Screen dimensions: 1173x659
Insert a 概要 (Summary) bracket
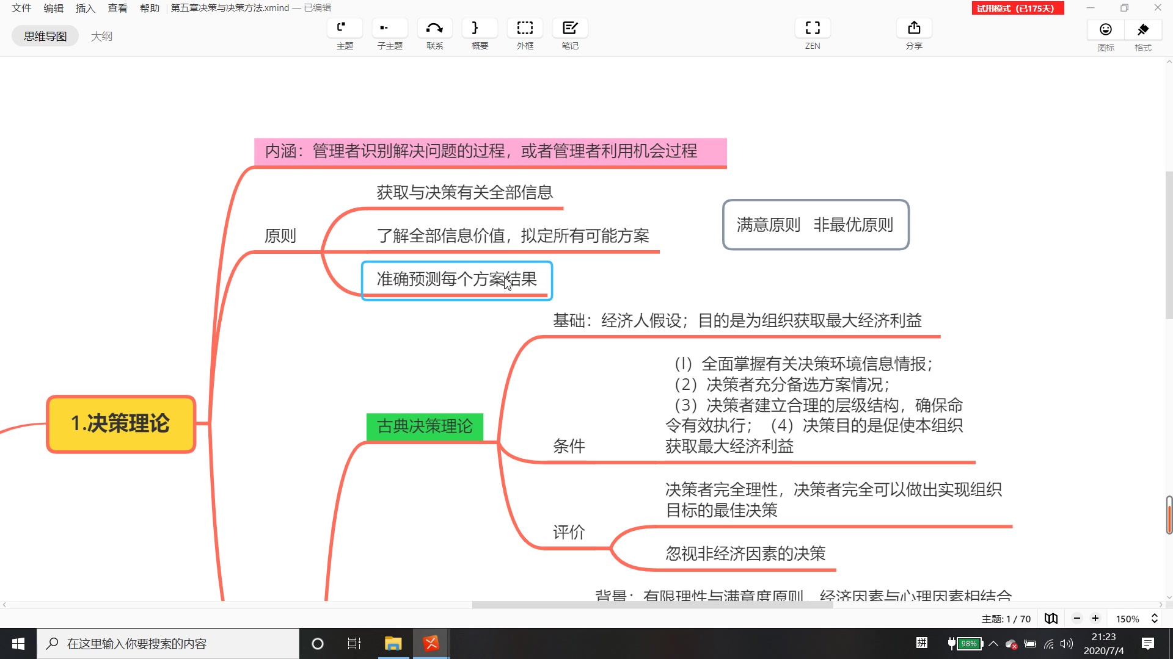(x=480, y=28)
